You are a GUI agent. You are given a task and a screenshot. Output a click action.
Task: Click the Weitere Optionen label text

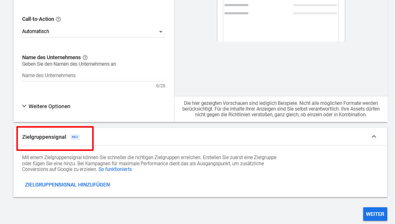(x=49, y=106)
